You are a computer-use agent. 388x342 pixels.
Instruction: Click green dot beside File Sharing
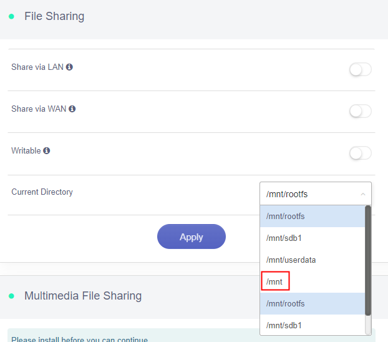click(x=11, y=17)
